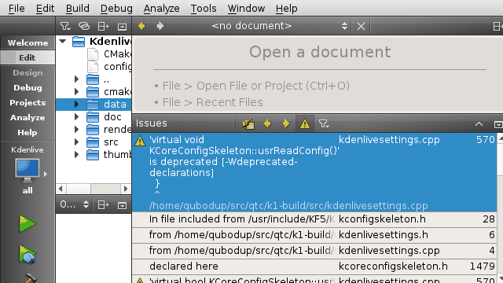Toggle synchronize with editor link icon

tap(84, 26)
